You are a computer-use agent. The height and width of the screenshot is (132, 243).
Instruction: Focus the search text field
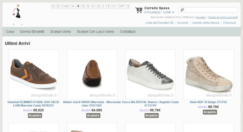click(212, 10)
